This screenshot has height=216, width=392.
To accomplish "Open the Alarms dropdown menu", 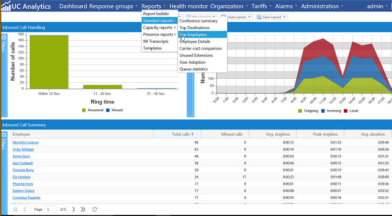I will pyautogui.click(x=286, y=6).
